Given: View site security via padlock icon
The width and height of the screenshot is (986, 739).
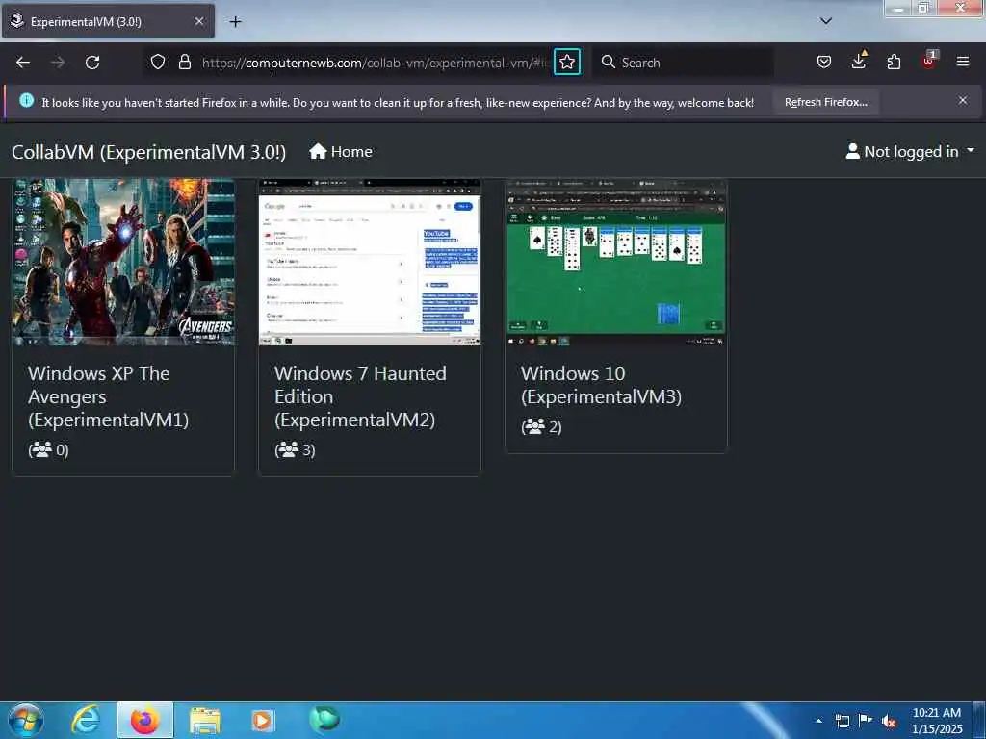Looking at the screenshot, I should point(184,62).
